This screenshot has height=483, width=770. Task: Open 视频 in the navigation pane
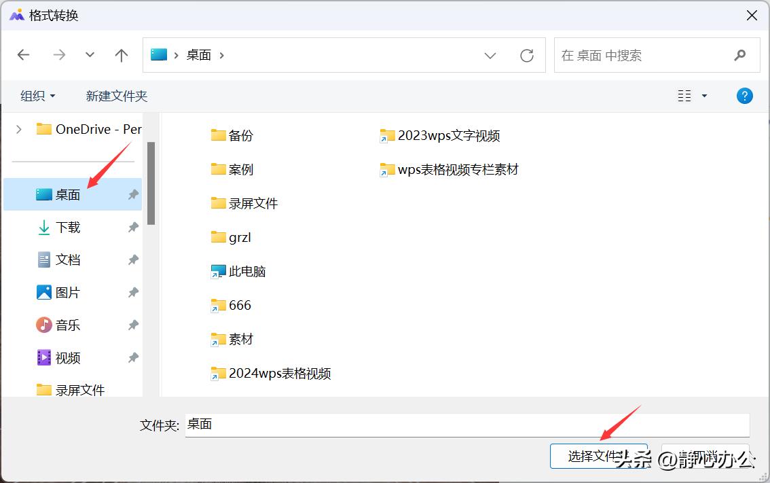coord(67,358)
